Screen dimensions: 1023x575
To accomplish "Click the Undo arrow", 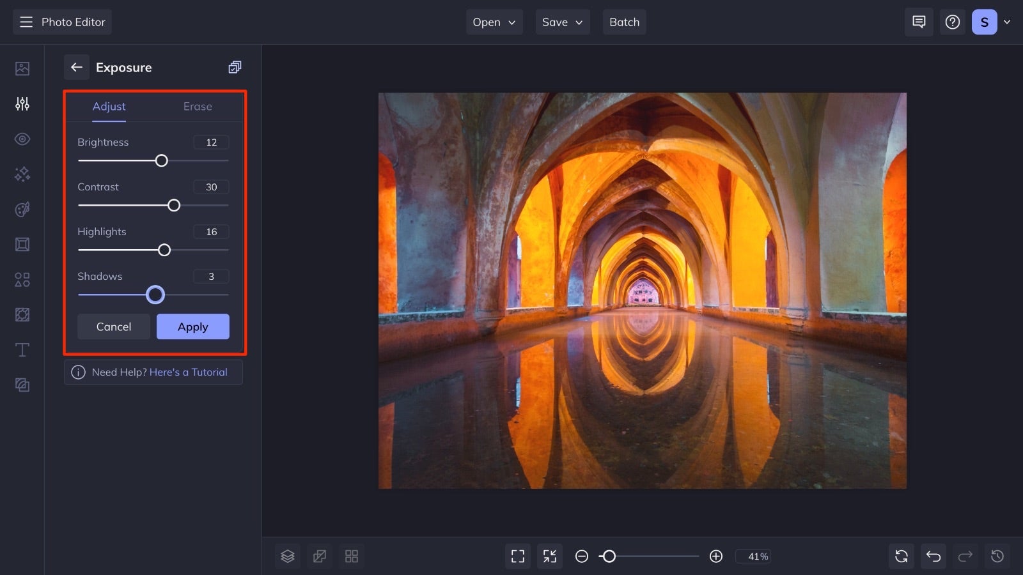I will coord(933,556).
